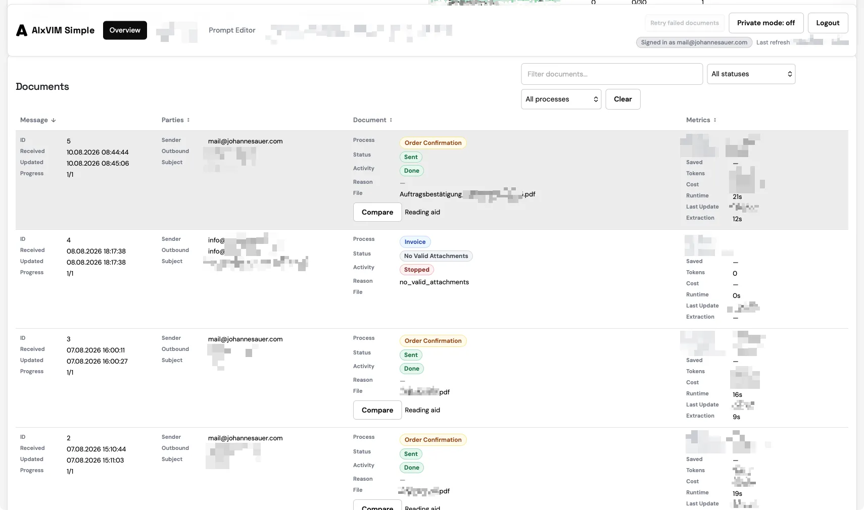864x510 pixels.
Task: Click Last refresh label
Action: tap(773, 42)
